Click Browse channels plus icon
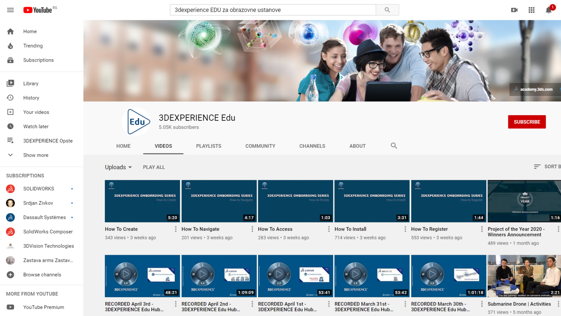 point(10,275)
